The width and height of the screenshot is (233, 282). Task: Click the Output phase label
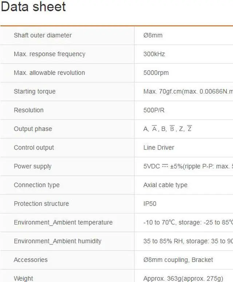tap(33, 129)
